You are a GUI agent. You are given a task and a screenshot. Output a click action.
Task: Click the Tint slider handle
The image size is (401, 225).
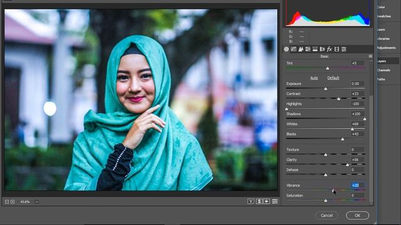point(328,68)
